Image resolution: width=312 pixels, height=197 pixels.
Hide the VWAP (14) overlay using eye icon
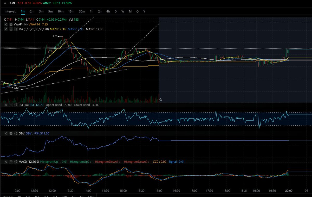11,24
